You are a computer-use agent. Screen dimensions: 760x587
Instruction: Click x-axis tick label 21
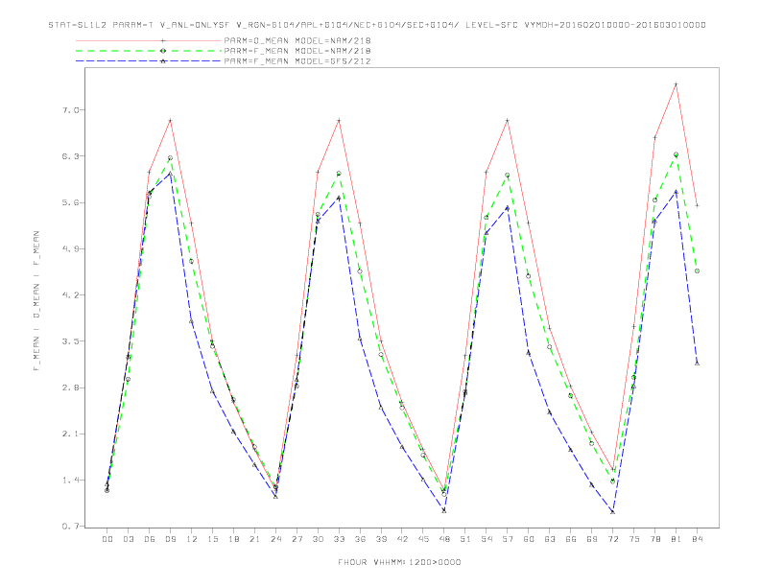click(254, 539)
